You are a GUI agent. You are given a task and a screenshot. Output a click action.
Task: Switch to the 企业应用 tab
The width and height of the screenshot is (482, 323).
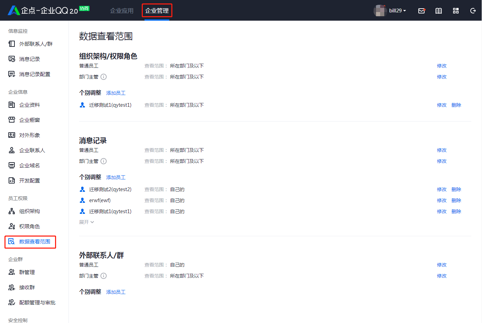[122, 11]
